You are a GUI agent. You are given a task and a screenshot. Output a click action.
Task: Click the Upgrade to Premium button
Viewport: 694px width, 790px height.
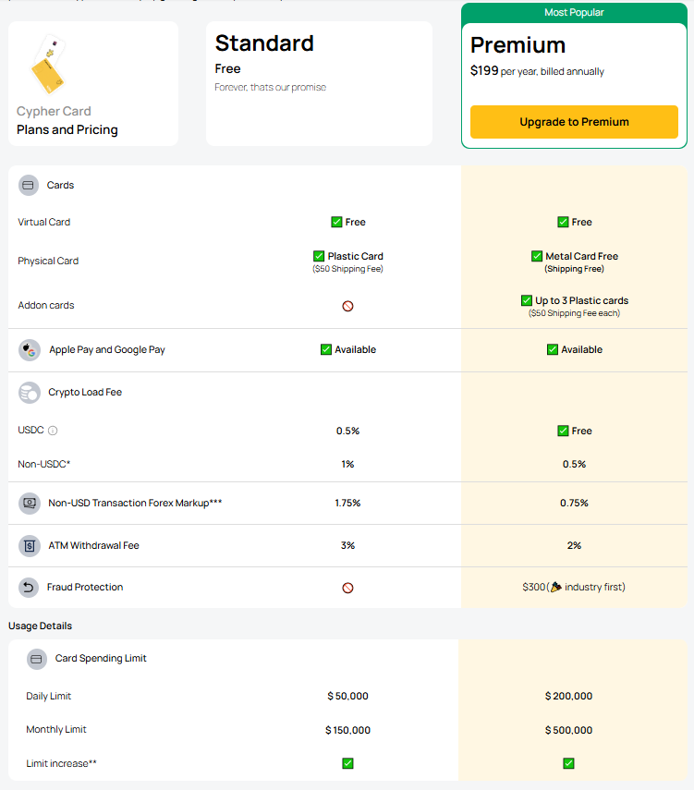point(574,122)
